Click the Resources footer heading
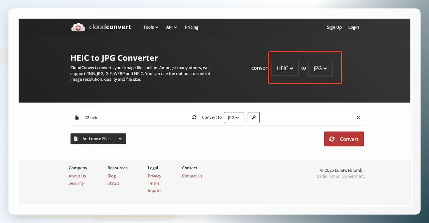 117,168
